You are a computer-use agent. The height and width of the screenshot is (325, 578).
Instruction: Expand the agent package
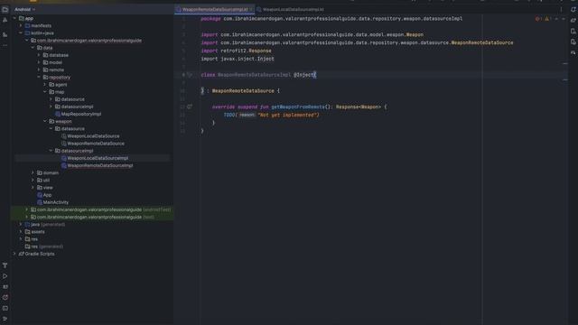45,84
